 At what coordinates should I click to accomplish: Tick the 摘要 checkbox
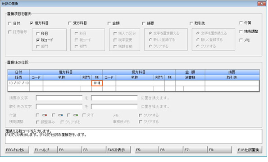tap(144, 23)
